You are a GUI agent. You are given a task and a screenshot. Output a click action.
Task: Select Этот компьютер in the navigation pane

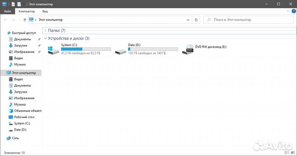pyautogui.click(x=21, y=73)
